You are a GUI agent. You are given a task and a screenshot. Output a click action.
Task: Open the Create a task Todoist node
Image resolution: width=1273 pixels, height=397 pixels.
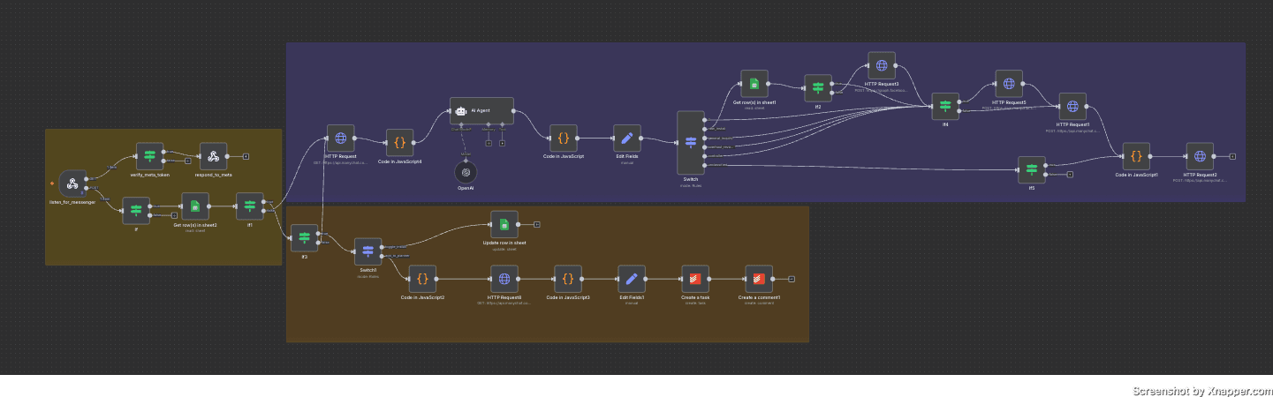[x=694, y=279]
